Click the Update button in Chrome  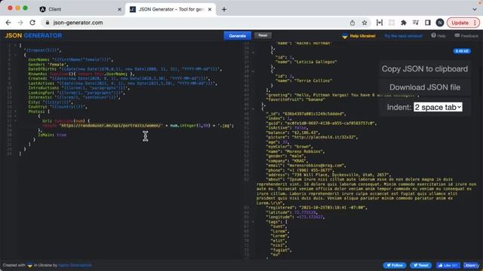coord(460,23)
